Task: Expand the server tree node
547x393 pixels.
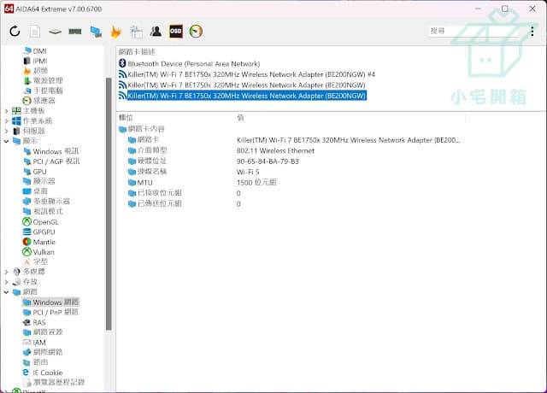Action: pos(6,131)
